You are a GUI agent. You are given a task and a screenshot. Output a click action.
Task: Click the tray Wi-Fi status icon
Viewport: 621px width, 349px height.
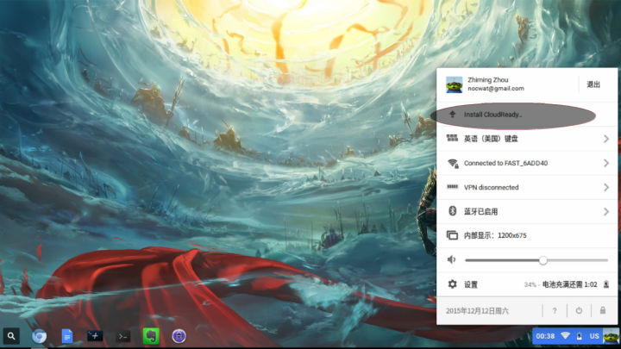pyautogui.click(x=565, y=336)
